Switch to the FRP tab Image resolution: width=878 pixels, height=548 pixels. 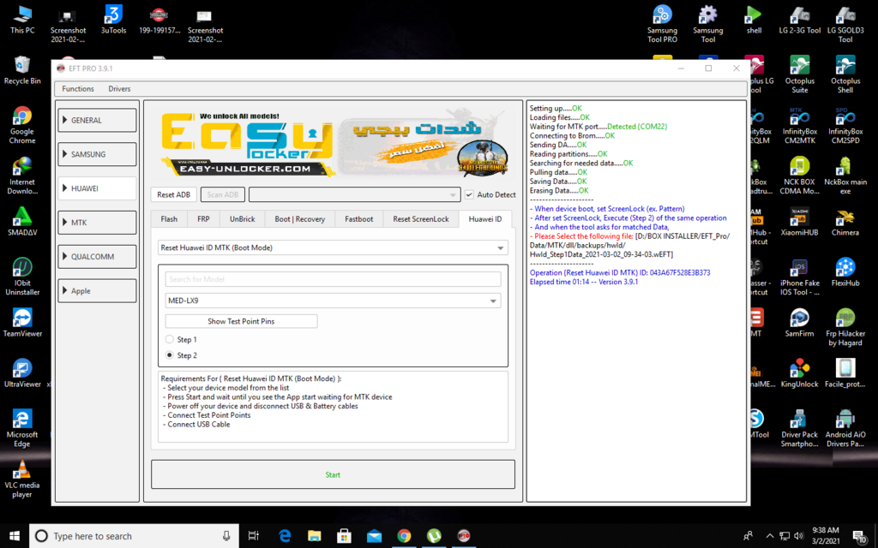[x=203, y=219]
